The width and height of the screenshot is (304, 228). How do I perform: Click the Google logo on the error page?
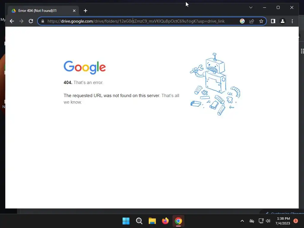pyautogui.click(x=85, y=67)
